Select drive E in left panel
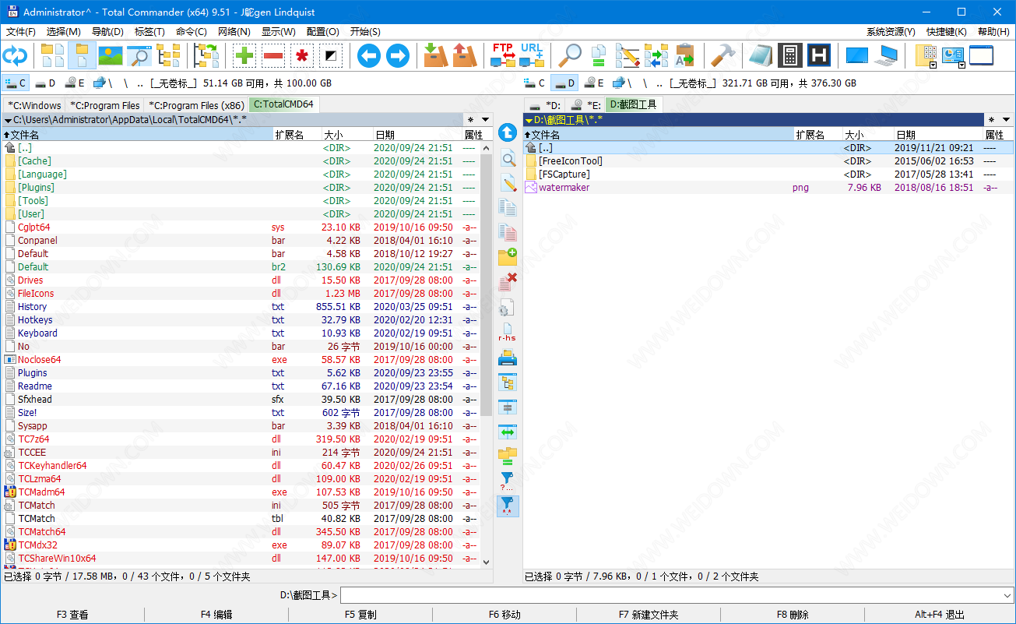 (x=76, y=83)
